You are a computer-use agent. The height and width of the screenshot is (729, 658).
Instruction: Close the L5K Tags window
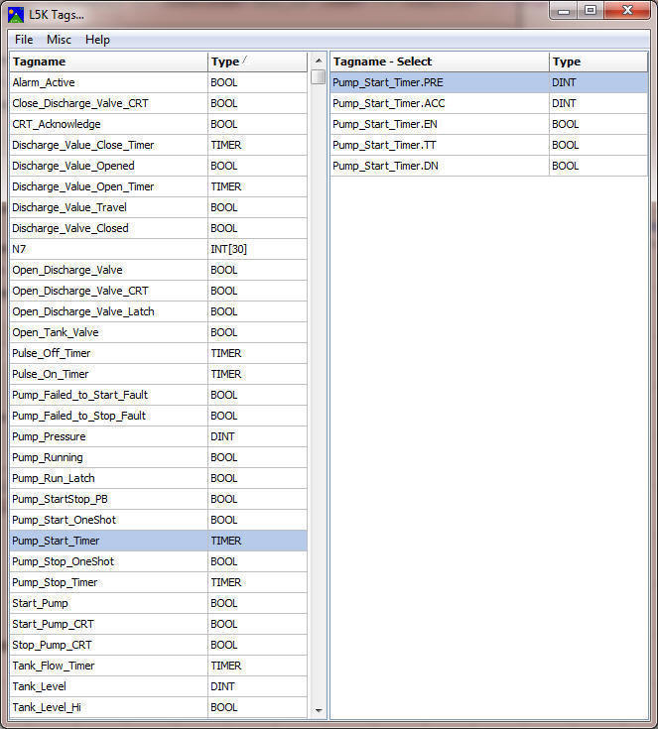(x=627, y=10)
